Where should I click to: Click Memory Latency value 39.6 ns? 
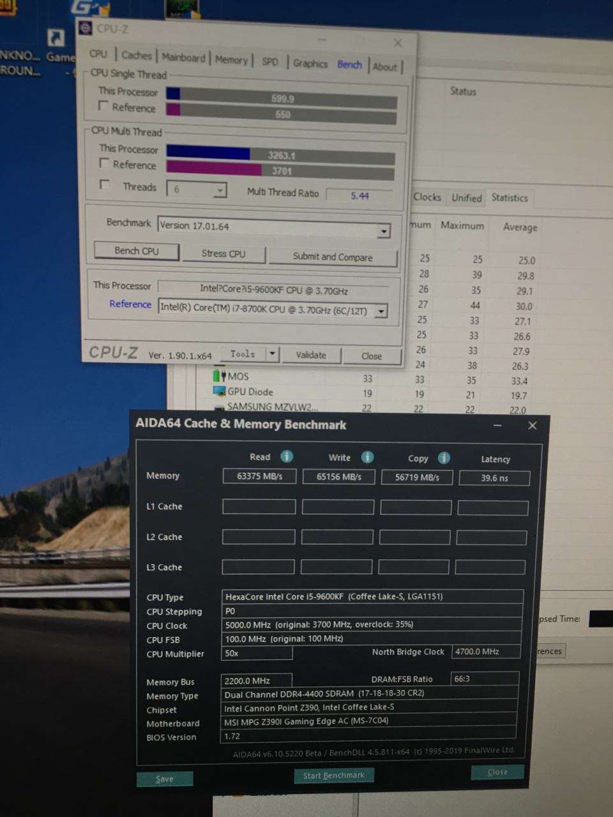coord(495,478)
